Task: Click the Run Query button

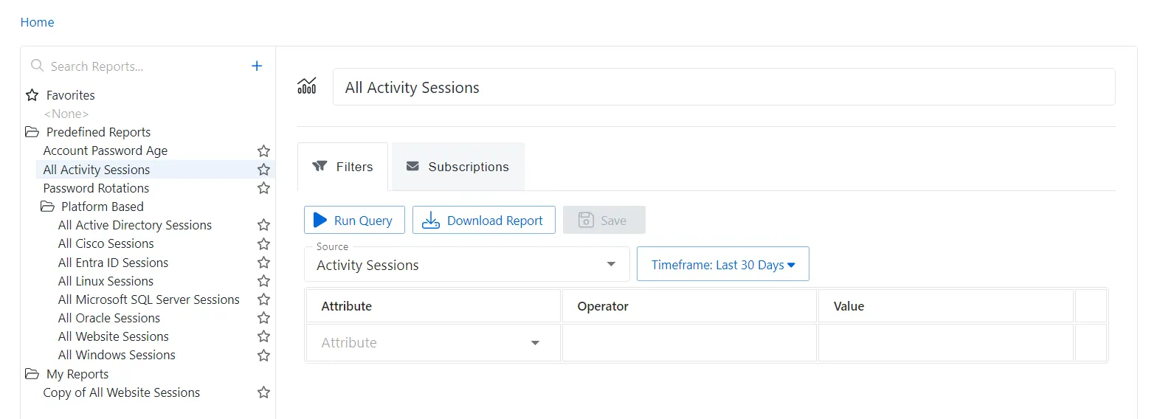Action: 354,220
